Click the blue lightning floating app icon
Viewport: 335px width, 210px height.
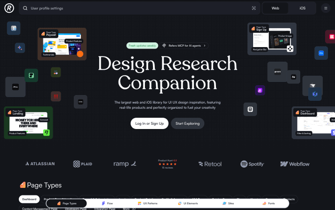click(315, 94)
